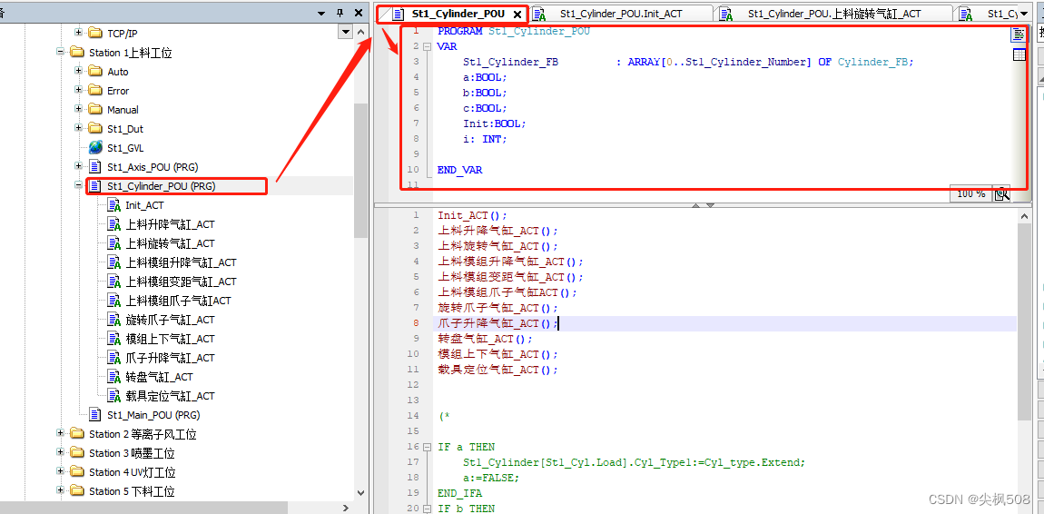The width and height of the screenshot is (1044, 514).
Task: Select the St1_GVL global variable list icon
Action: pyautogui.click(x=96, y=147)
